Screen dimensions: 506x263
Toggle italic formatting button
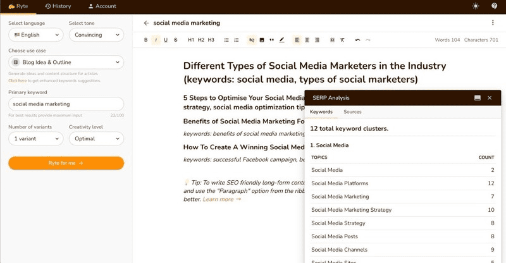point(156,40)
